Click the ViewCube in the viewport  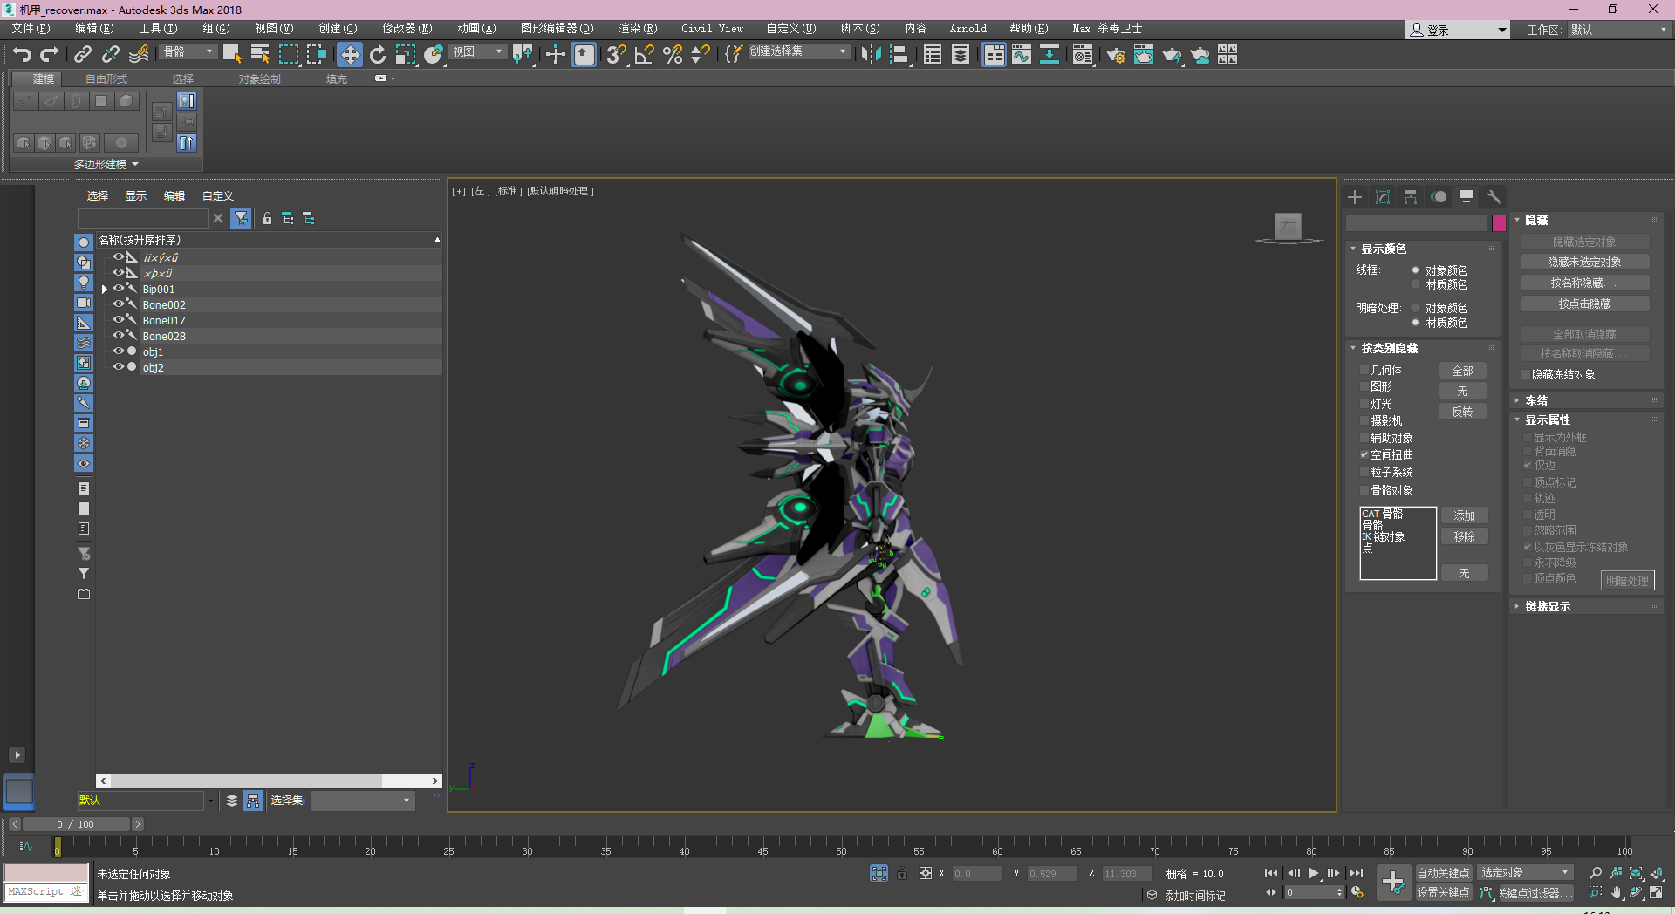pyautogui.click(x=1288, y=227)
